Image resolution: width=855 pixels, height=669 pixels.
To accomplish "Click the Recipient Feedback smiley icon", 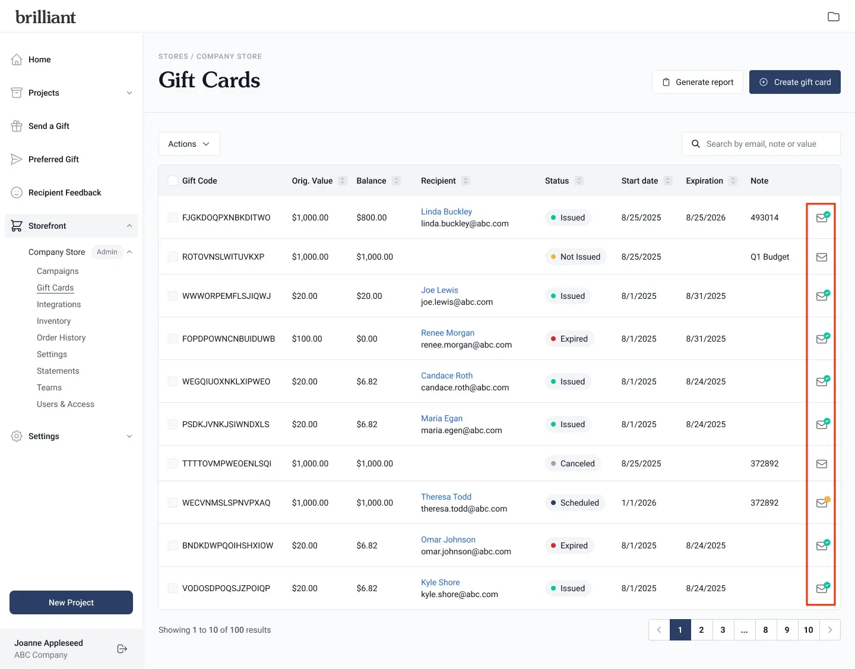I will [17, 193].
